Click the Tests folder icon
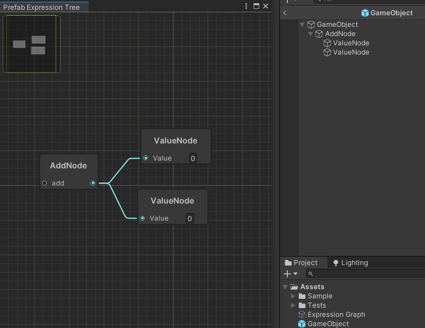 tap(302, 305)
